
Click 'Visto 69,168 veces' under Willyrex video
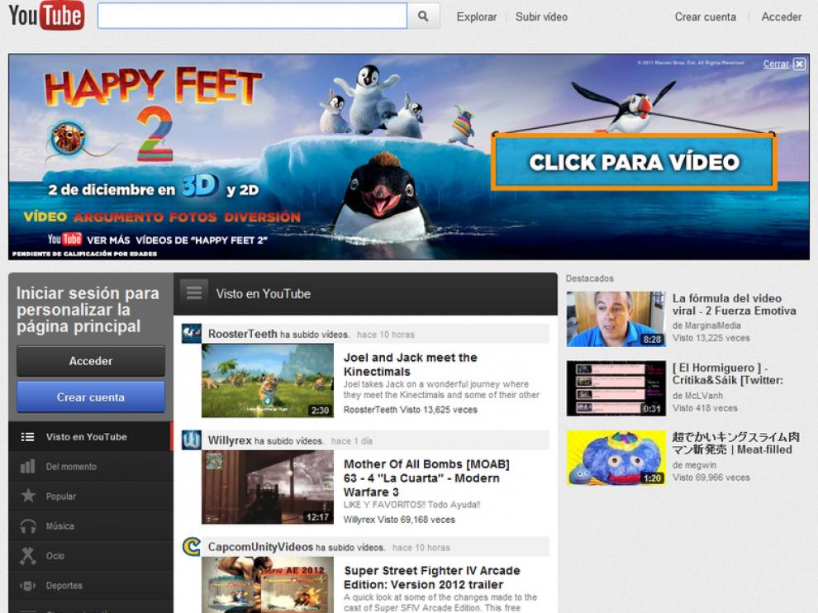416,520
